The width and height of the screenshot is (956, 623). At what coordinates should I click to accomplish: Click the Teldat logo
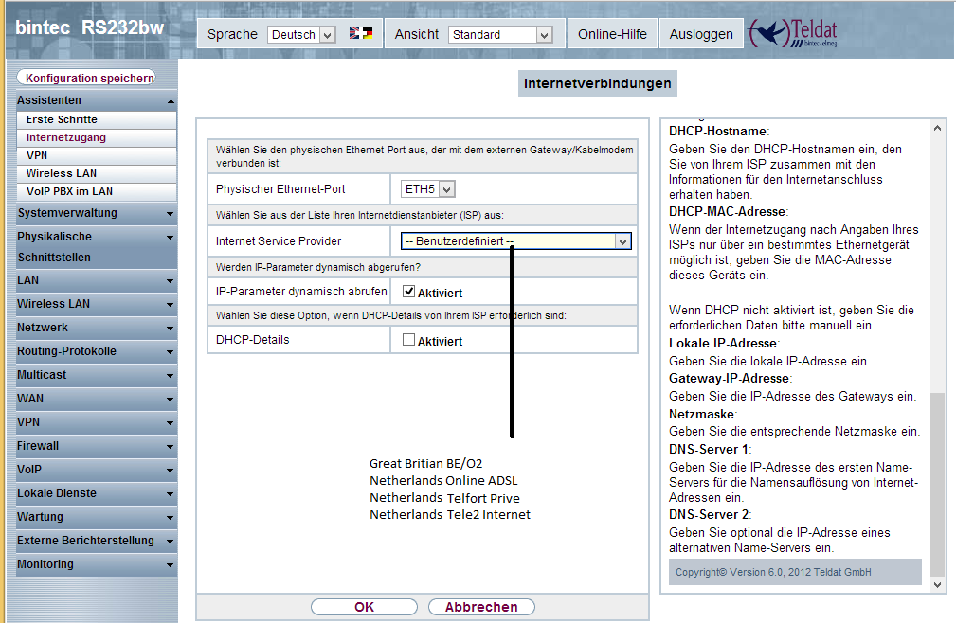(793, 33)
